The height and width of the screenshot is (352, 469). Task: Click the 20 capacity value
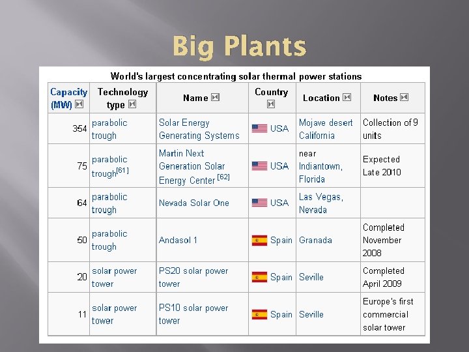[x=82, y=277]
